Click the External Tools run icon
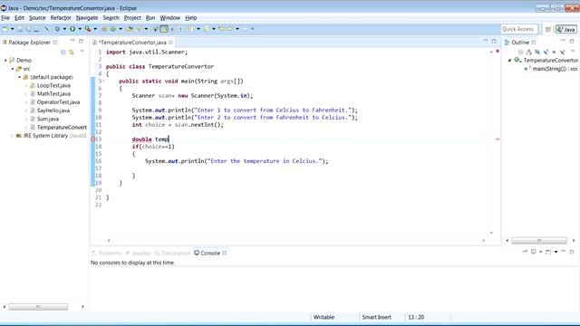The width and height of the screenshot is (580, 326). tap(88, 29)
